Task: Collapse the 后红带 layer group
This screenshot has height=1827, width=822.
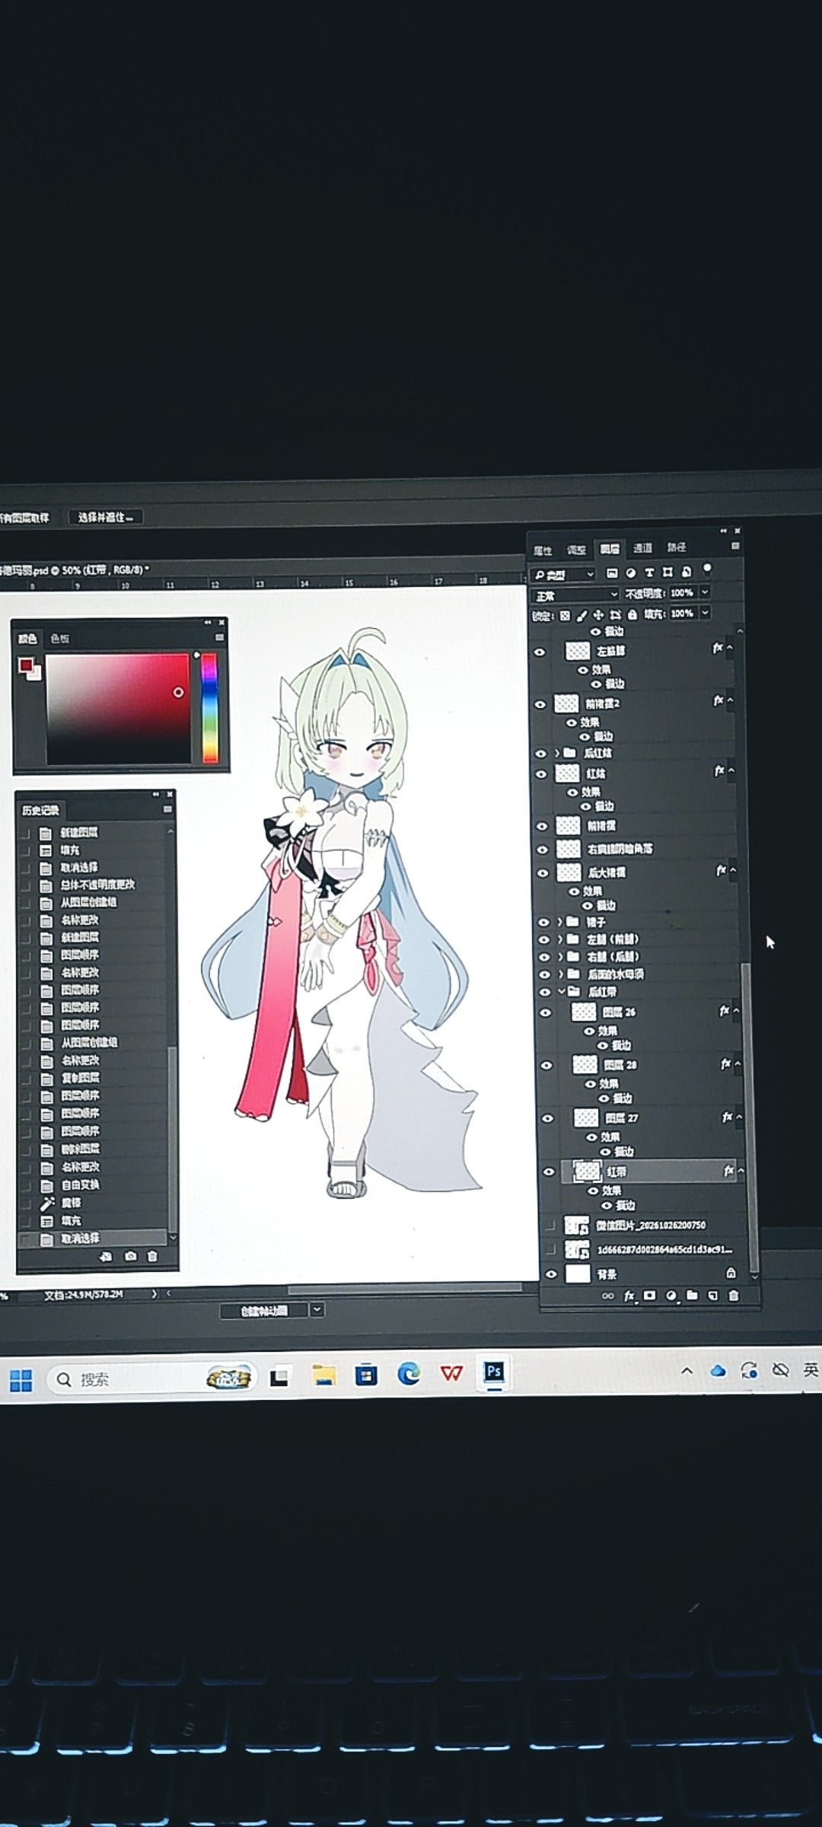Action: pos(561,992)
